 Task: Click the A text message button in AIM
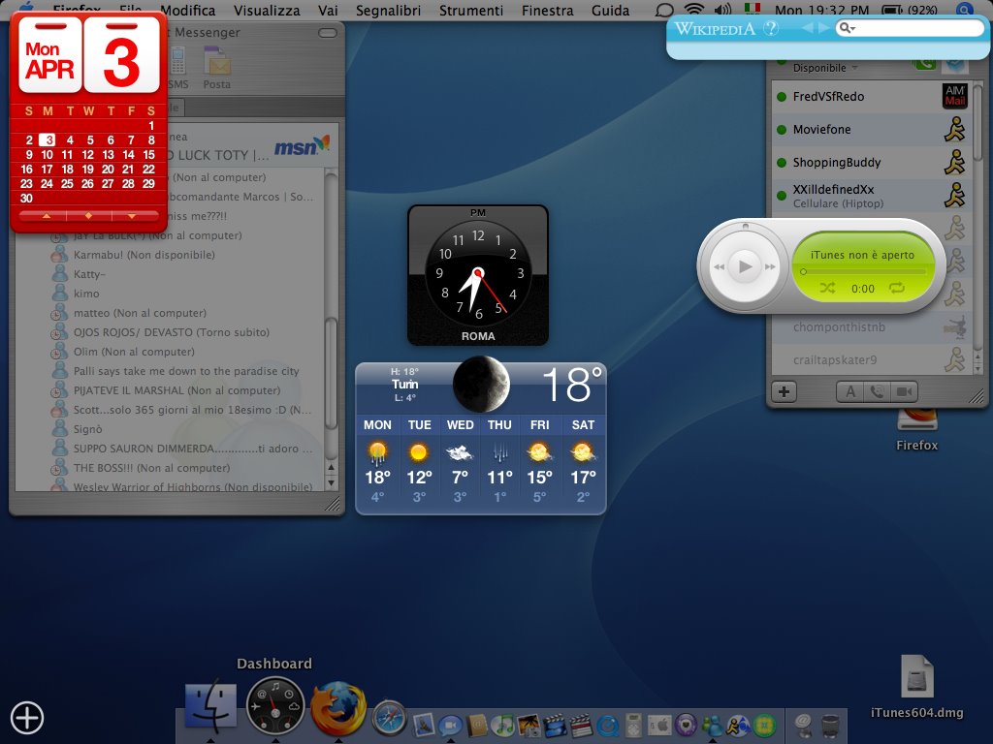coord(849,391)
